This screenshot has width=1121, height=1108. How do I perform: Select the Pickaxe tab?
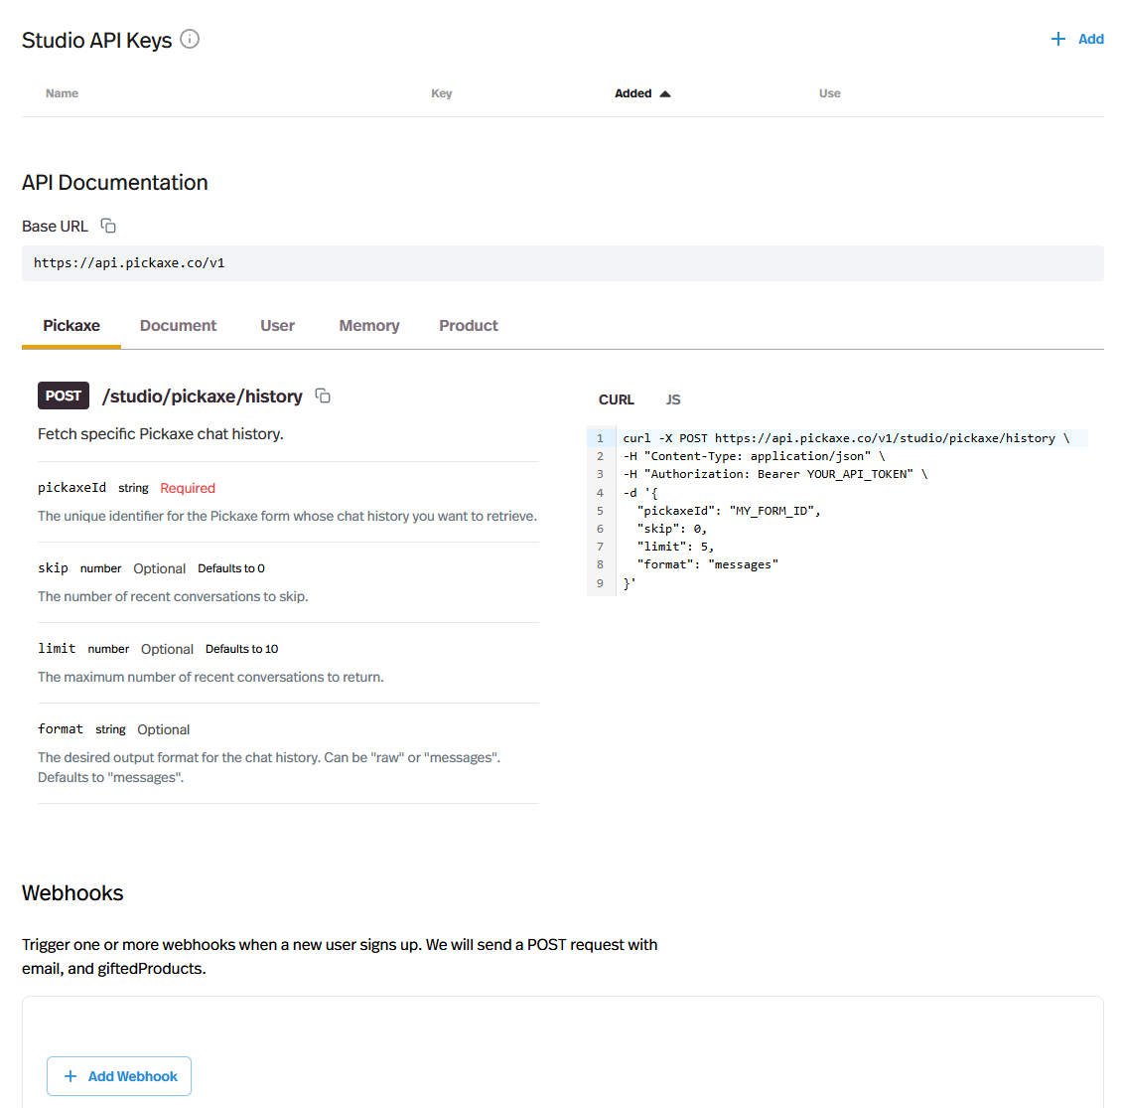click(71, 326)
